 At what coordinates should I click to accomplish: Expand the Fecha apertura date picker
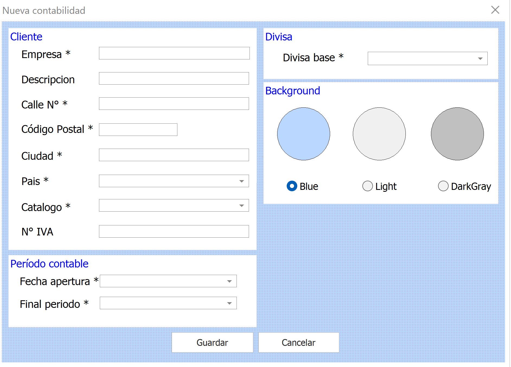coord(229,281)
